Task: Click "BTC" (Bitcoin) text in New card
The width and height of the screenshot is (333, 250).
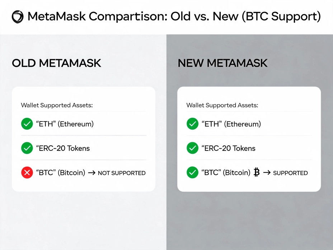Action: pos(226,173)
